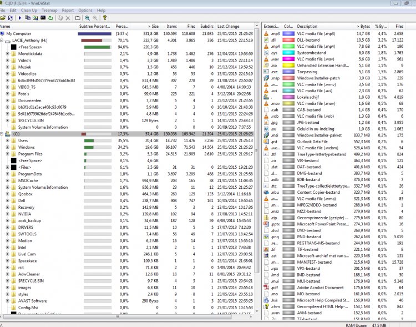This screenshot has height=327, width=416.
Task: Expand the Program Files folder
Action: [7, 154]
